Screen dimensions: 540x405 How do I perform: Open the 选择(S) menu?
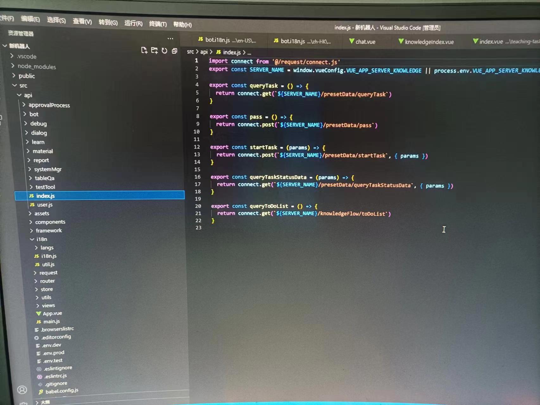[x=56, y=20]
